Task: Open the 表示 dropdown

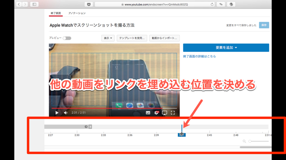Action: (108, 38)
